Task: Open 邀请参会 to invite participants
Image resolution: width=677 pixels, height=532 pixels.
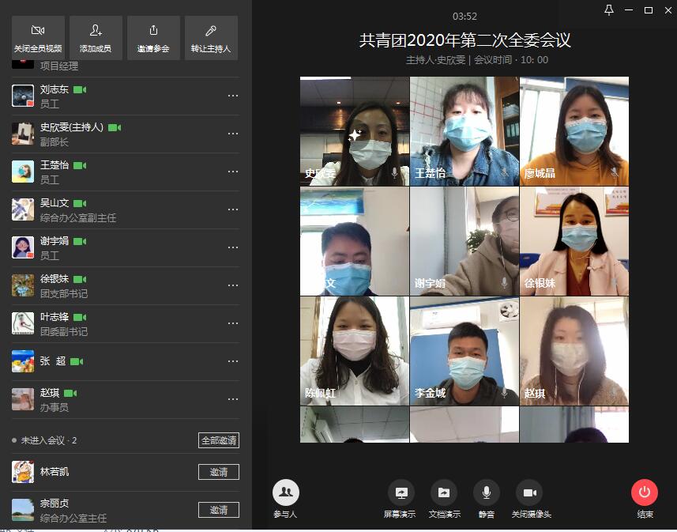Action: pyautogui.click(x=153, y=37)
